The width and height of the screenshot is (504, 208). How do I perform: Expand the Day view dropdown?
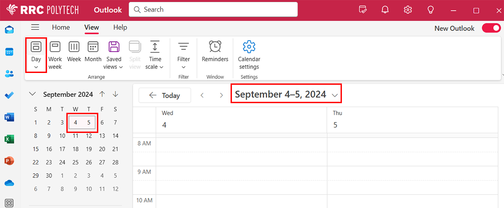coord(36,67)
